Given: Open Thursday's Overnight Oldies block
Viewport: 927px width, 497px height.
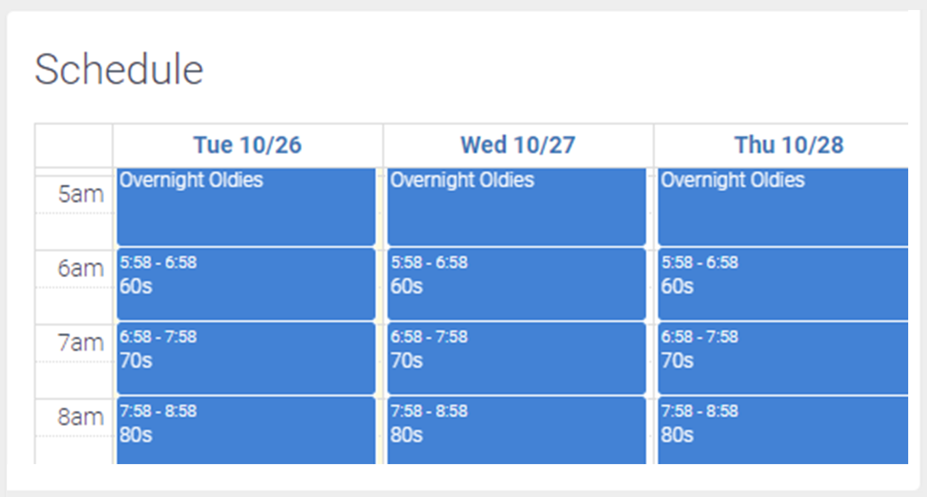Looking at the screenshot, I should (782, 206).
